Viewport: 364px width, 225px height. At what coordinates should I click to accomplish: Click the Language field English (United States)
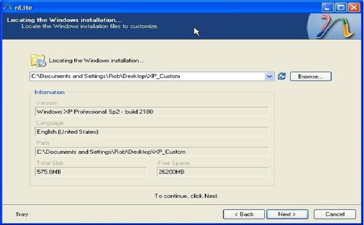click(x=152, y=132)
